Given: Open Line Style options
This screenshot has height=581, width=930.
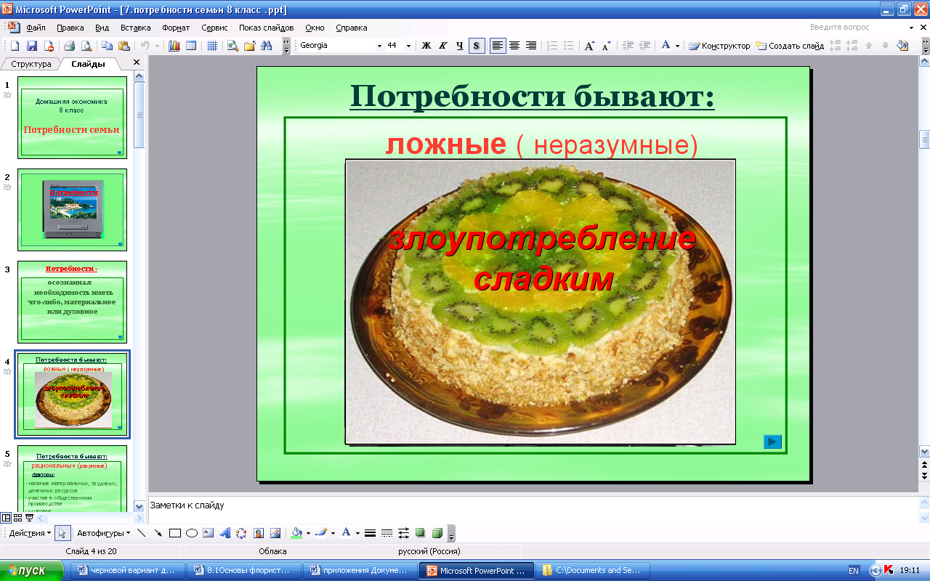Looking at the screenshot, I should pos(370,533).
